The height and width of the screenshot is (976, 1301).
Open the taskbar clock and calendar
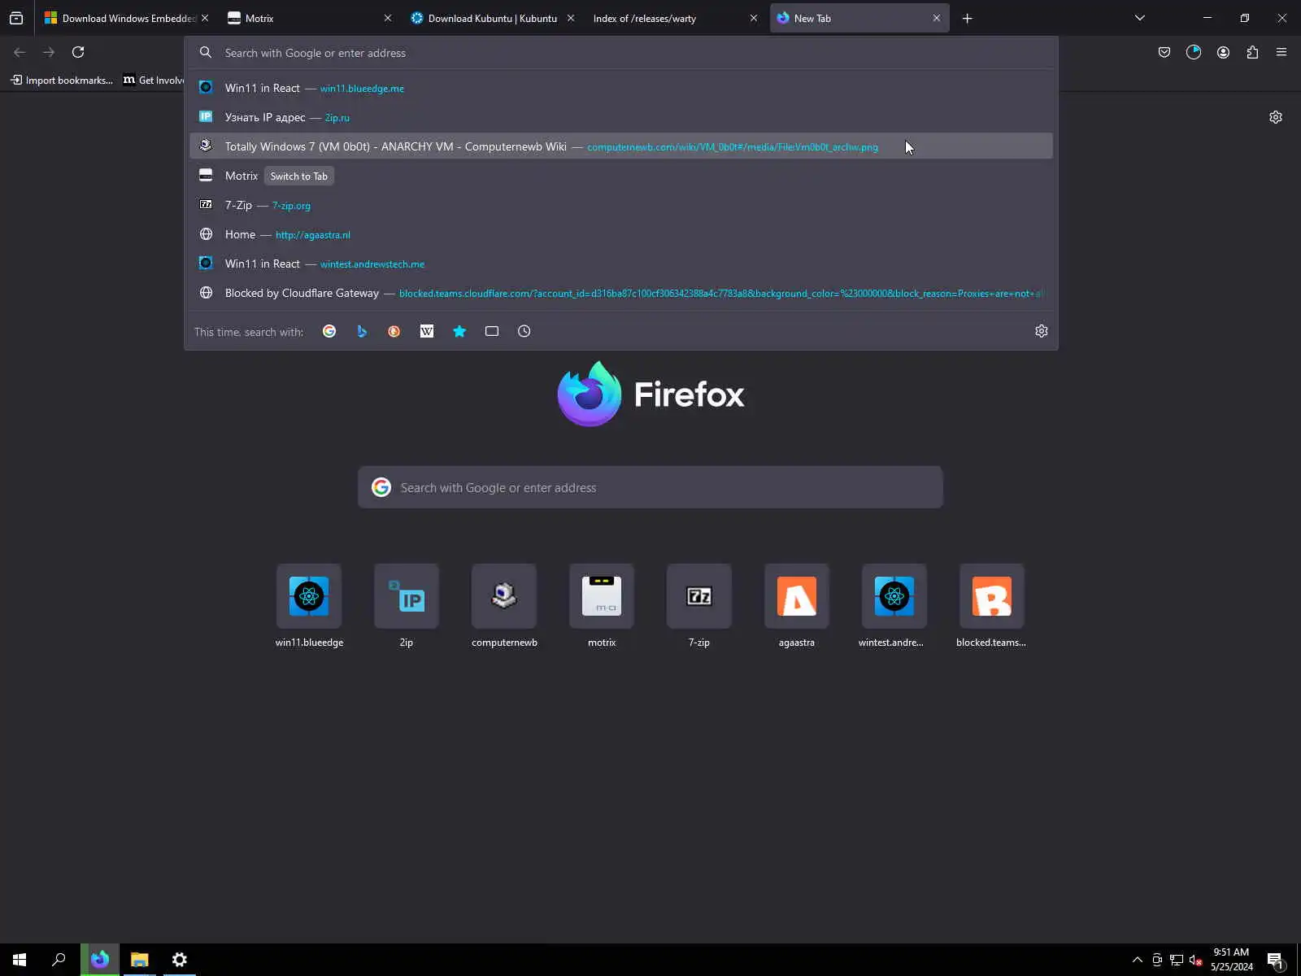1232,960
